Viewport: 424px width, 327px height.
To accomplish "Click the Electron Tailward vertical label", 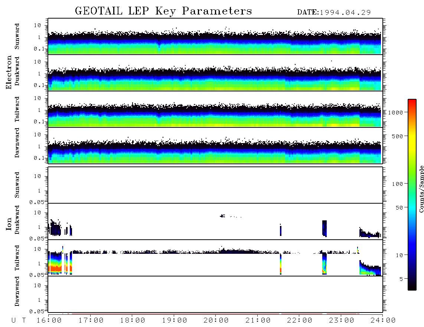I will click(17, 109).
